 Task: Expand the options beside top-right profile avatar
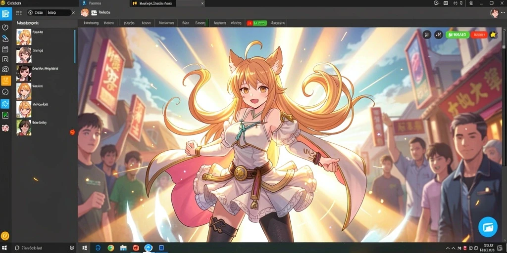[503, 12]
